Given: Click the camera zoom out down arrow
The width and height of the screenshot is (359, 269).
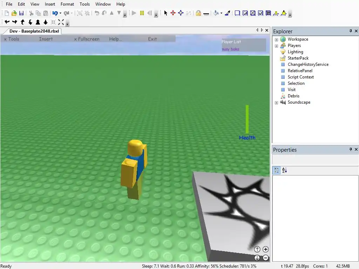Looking at the screenshot, I should 46,22.
